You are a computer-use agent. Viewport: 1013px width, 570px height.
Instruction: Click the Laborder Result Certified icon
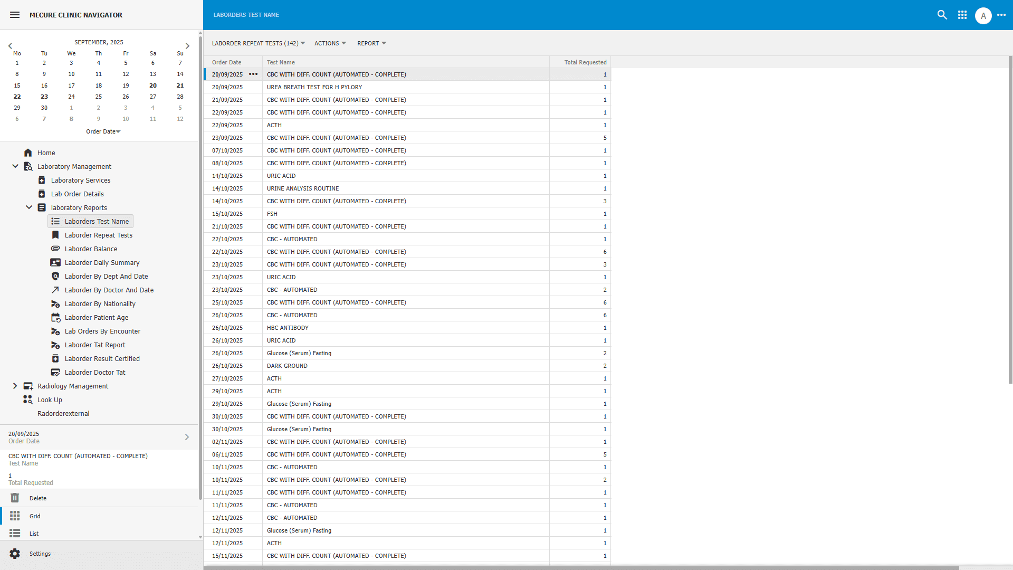pos(56,358)
